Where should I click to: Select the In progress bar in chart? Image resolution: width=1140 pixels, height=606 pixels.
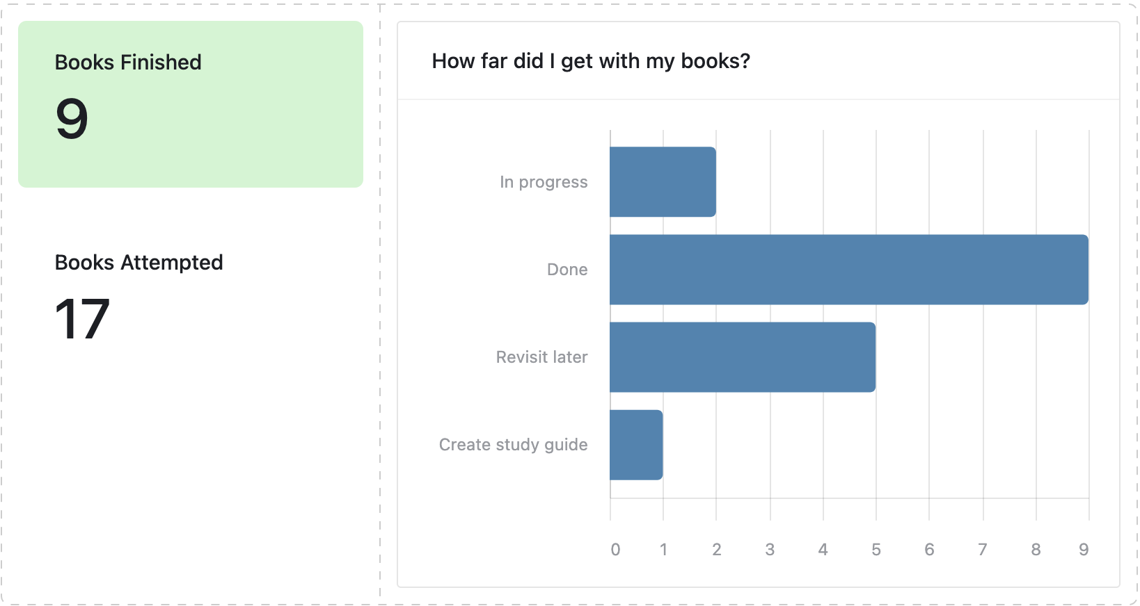point(663,182)
